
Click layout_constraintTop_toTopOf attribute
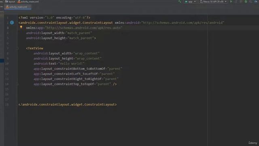tap(64, 84)
